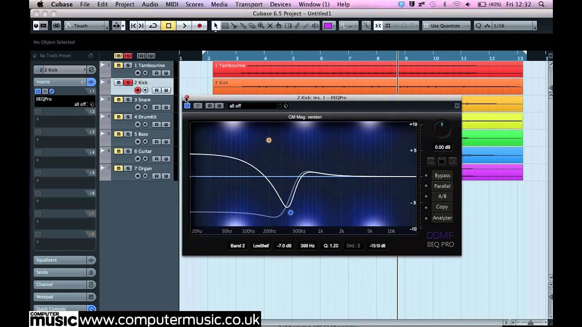Select the Line tool
This screenshot has height=327, width=582.
(x=306, y=26)
